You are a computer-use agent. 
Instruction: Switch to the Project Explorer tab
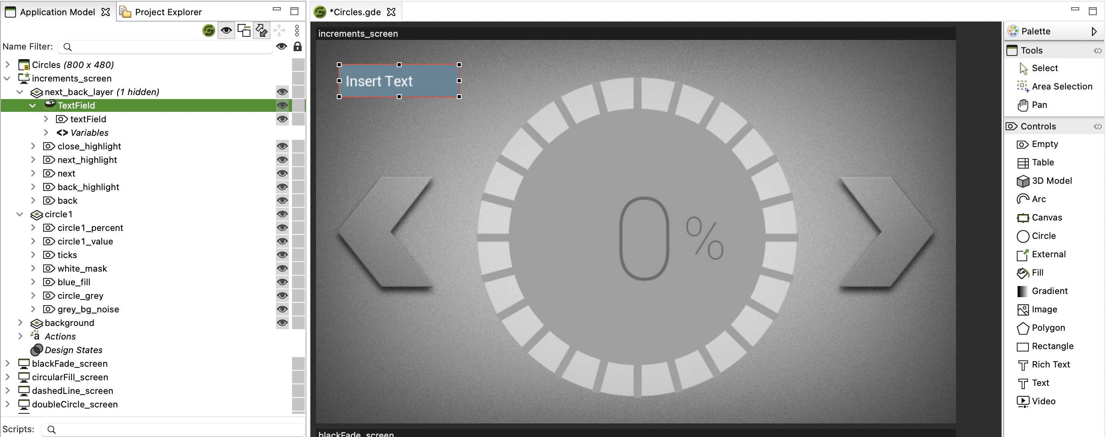[x=161, y=12]
